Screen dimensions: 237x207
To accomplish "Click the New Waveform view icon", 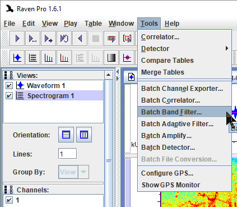I will point(17,58).
